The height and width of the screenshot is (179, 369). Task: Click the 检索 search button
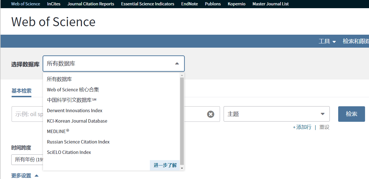[x=351, y=114]
